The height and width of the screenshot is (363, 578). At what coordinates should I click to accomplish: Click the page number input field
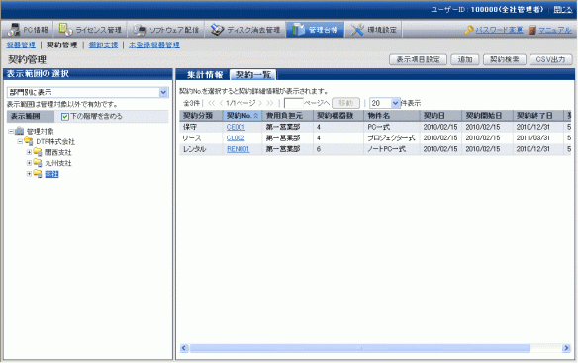[293, 103]
